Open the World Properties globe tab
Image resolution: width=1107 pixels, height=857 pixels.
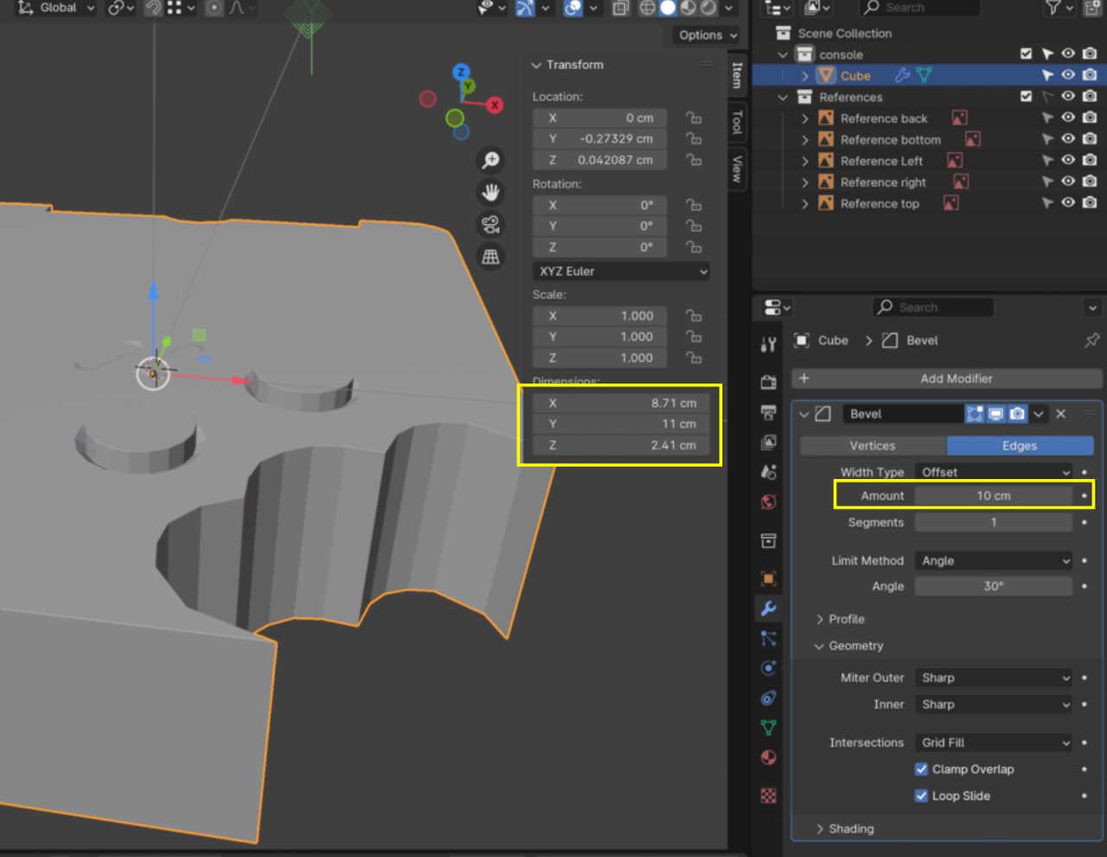click(x=768, y=502)
